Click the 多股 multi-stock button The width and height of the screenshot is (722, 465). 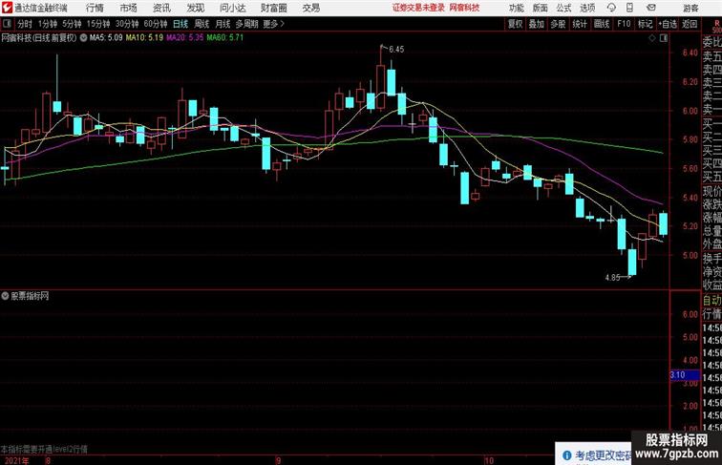pyautogui.click(x=558, y=24)
